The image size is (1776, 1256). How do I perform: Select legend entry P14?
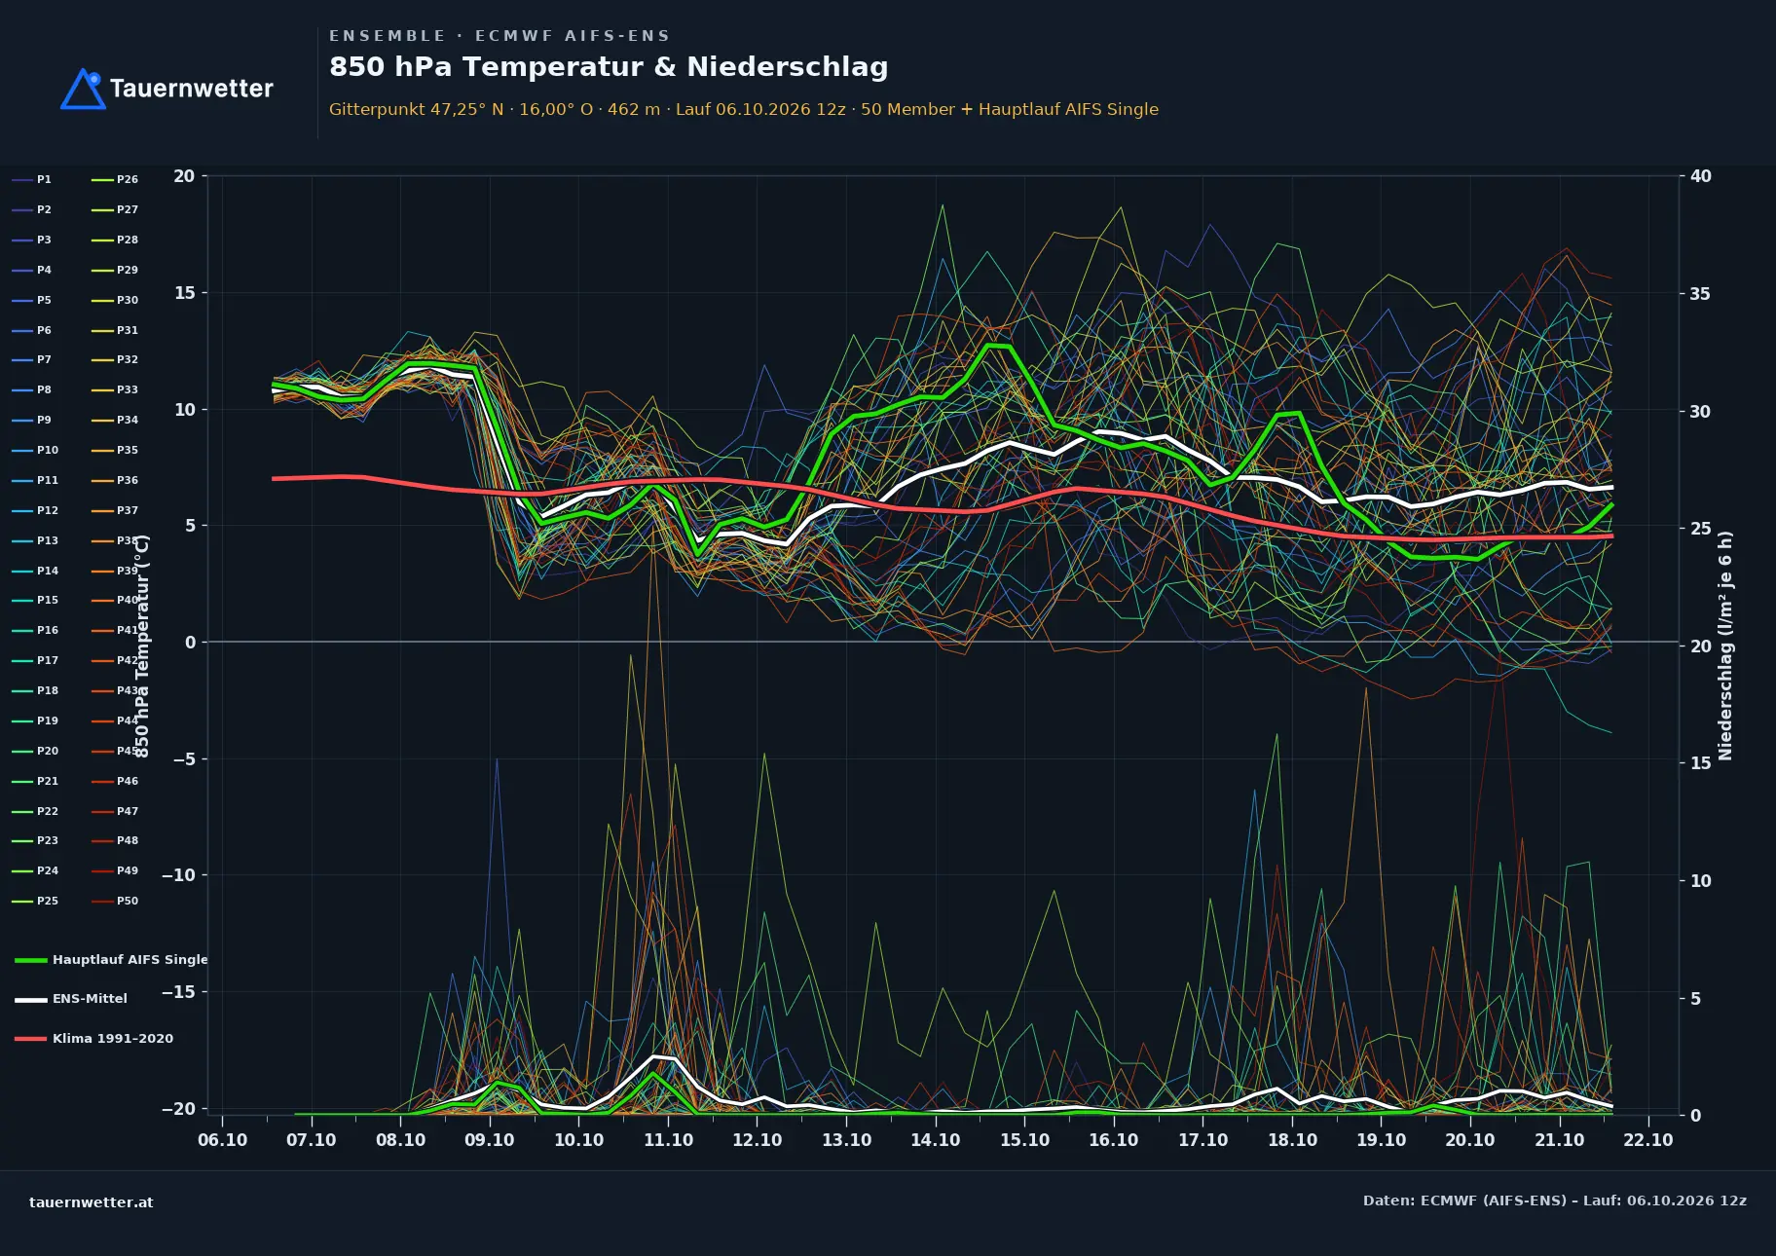(35, 571)
